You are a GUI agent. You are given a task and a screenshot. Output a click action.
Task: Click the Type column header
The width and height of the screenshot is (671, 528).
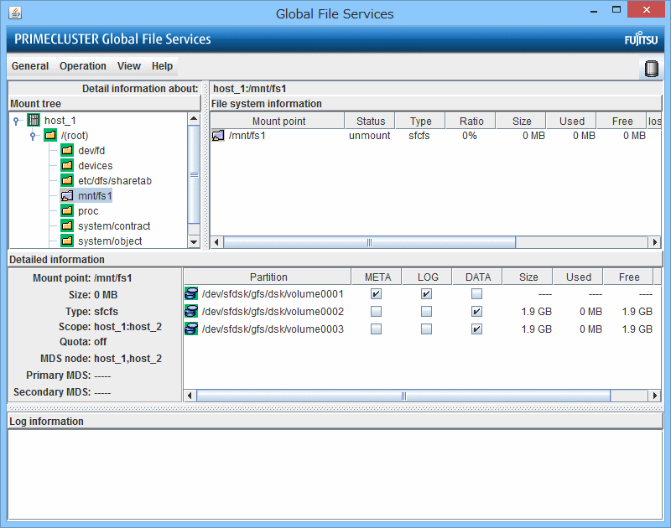(x=420, y=121)
